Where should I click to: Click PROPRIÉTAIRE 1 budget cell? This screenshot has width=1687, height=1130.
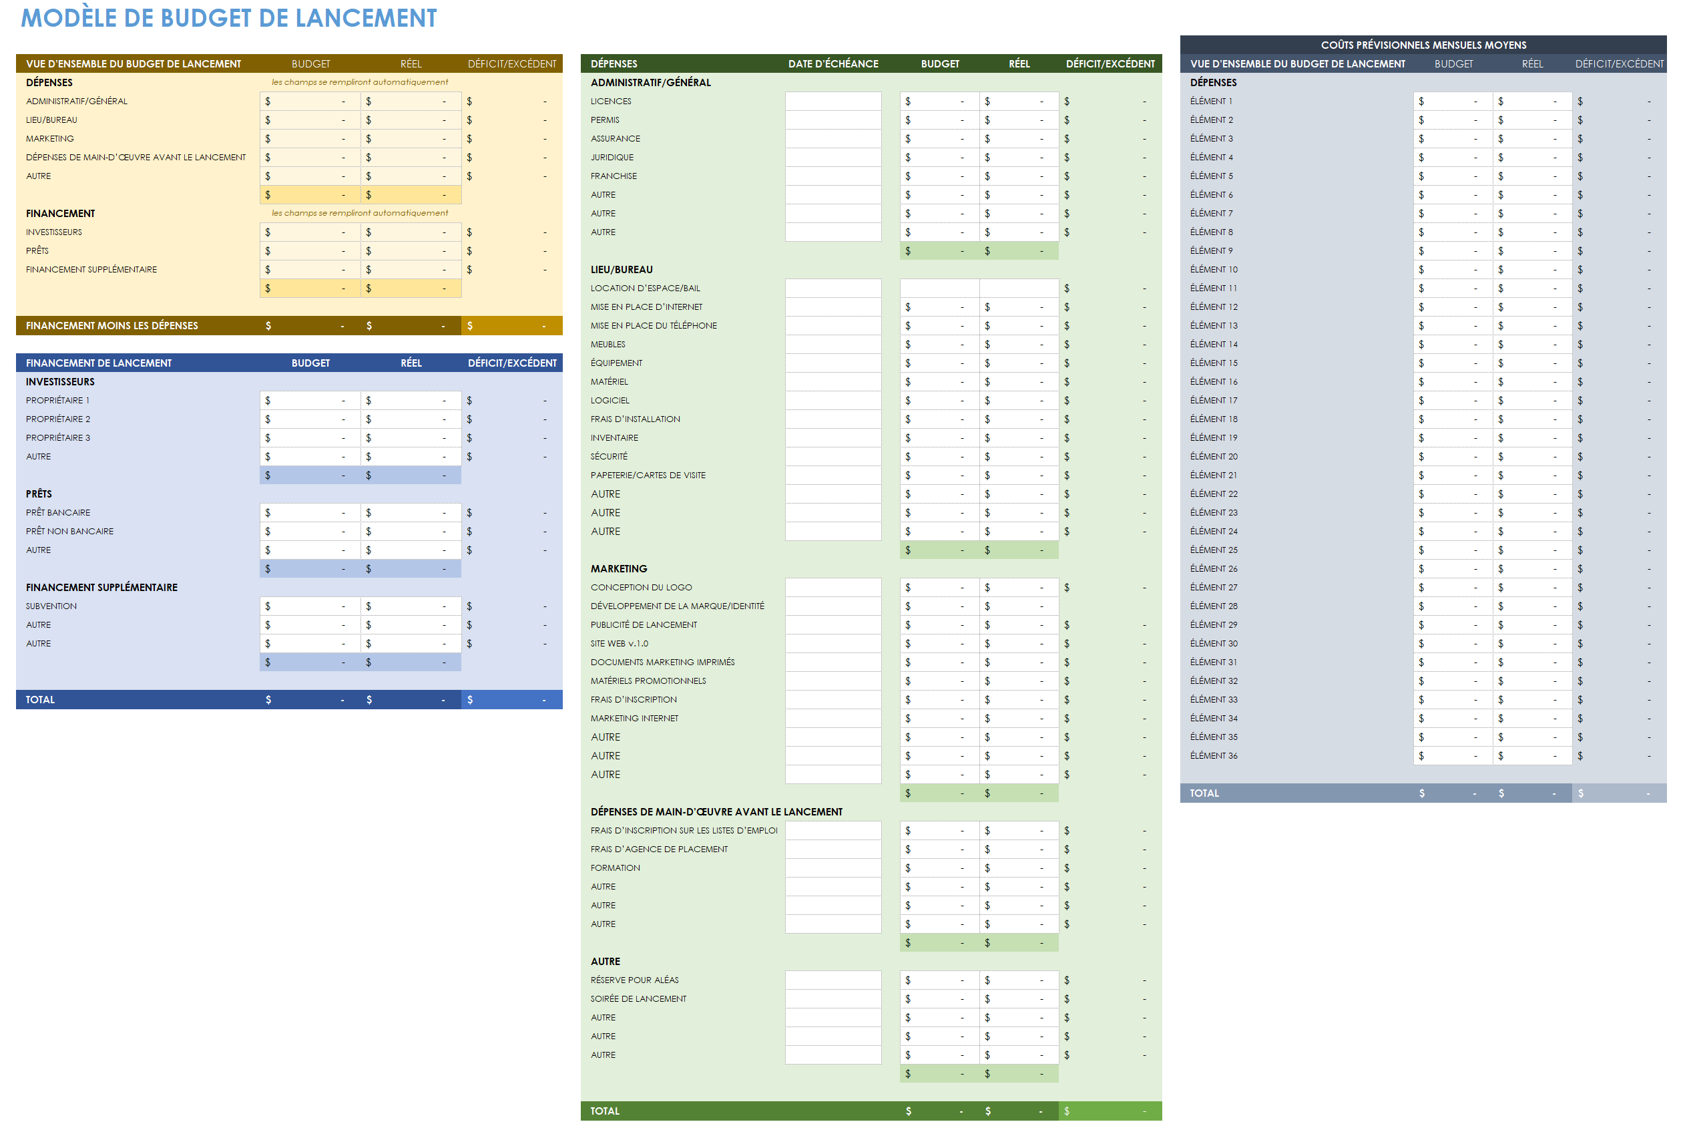[x=310, y=401]
